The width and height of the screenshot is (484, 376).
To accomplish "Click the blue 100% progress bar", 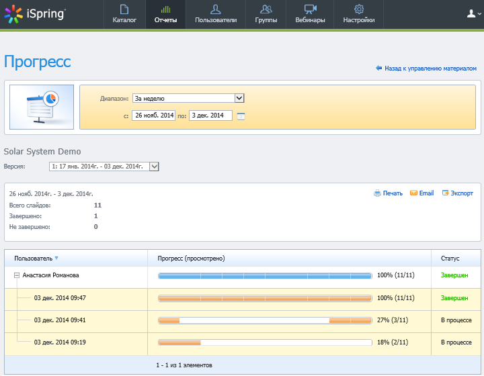I will pyautogui.click(x=265, y=276).
